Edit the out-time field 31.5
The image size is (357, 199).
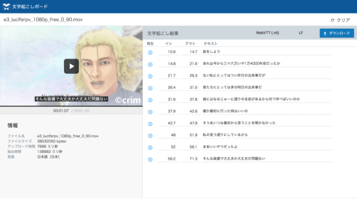click(x=191, y=87)
